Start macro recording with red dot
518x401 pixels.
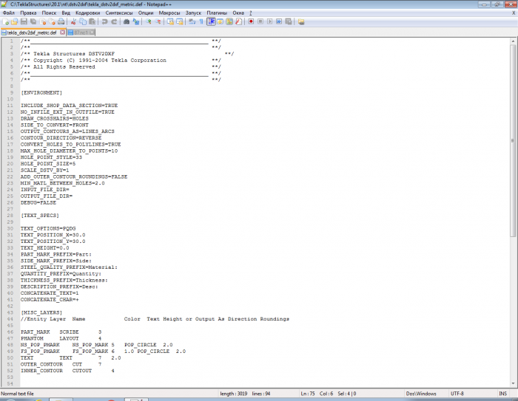251,21
